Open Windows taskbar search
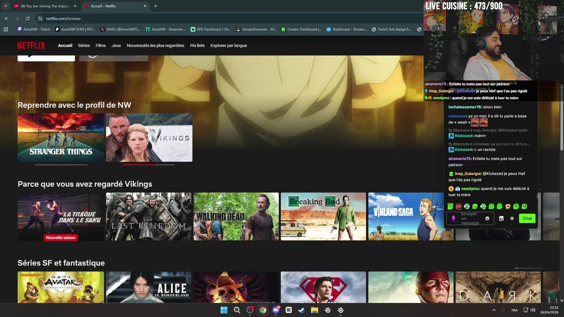The image size is (564, 317). coord(237,310)
